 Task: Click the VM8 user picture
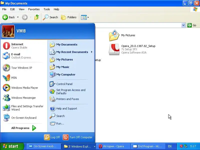pos(8,31)
